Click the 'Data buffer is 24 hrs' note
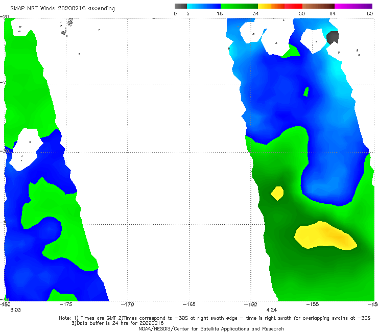The image size is (378, 332). click(x=117, y=323)
